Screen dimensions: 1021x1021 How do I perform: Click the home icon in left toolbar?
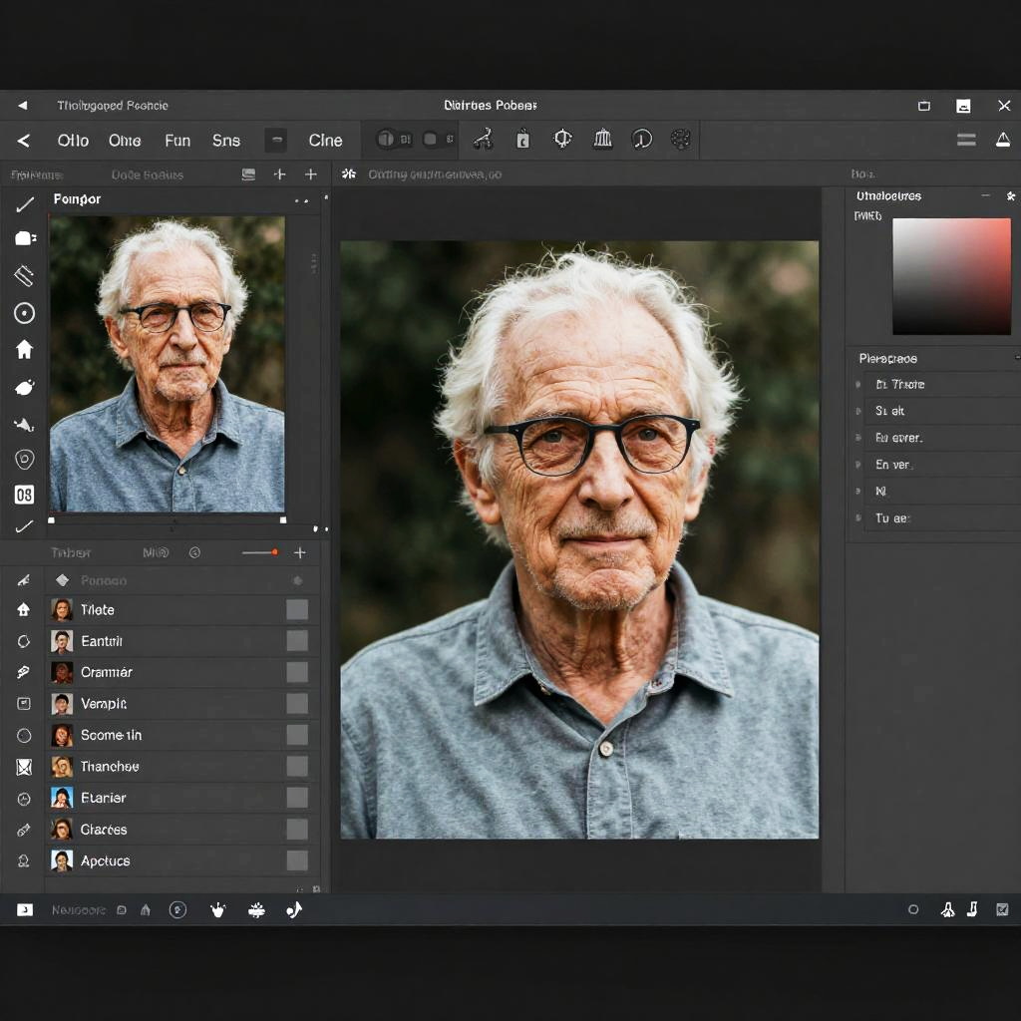point(25,349)
